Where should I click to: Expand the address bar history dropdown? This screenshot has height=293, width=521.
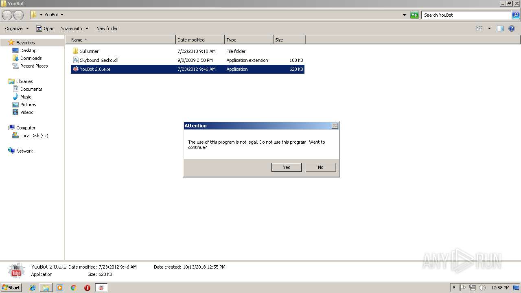coord(404,15)
